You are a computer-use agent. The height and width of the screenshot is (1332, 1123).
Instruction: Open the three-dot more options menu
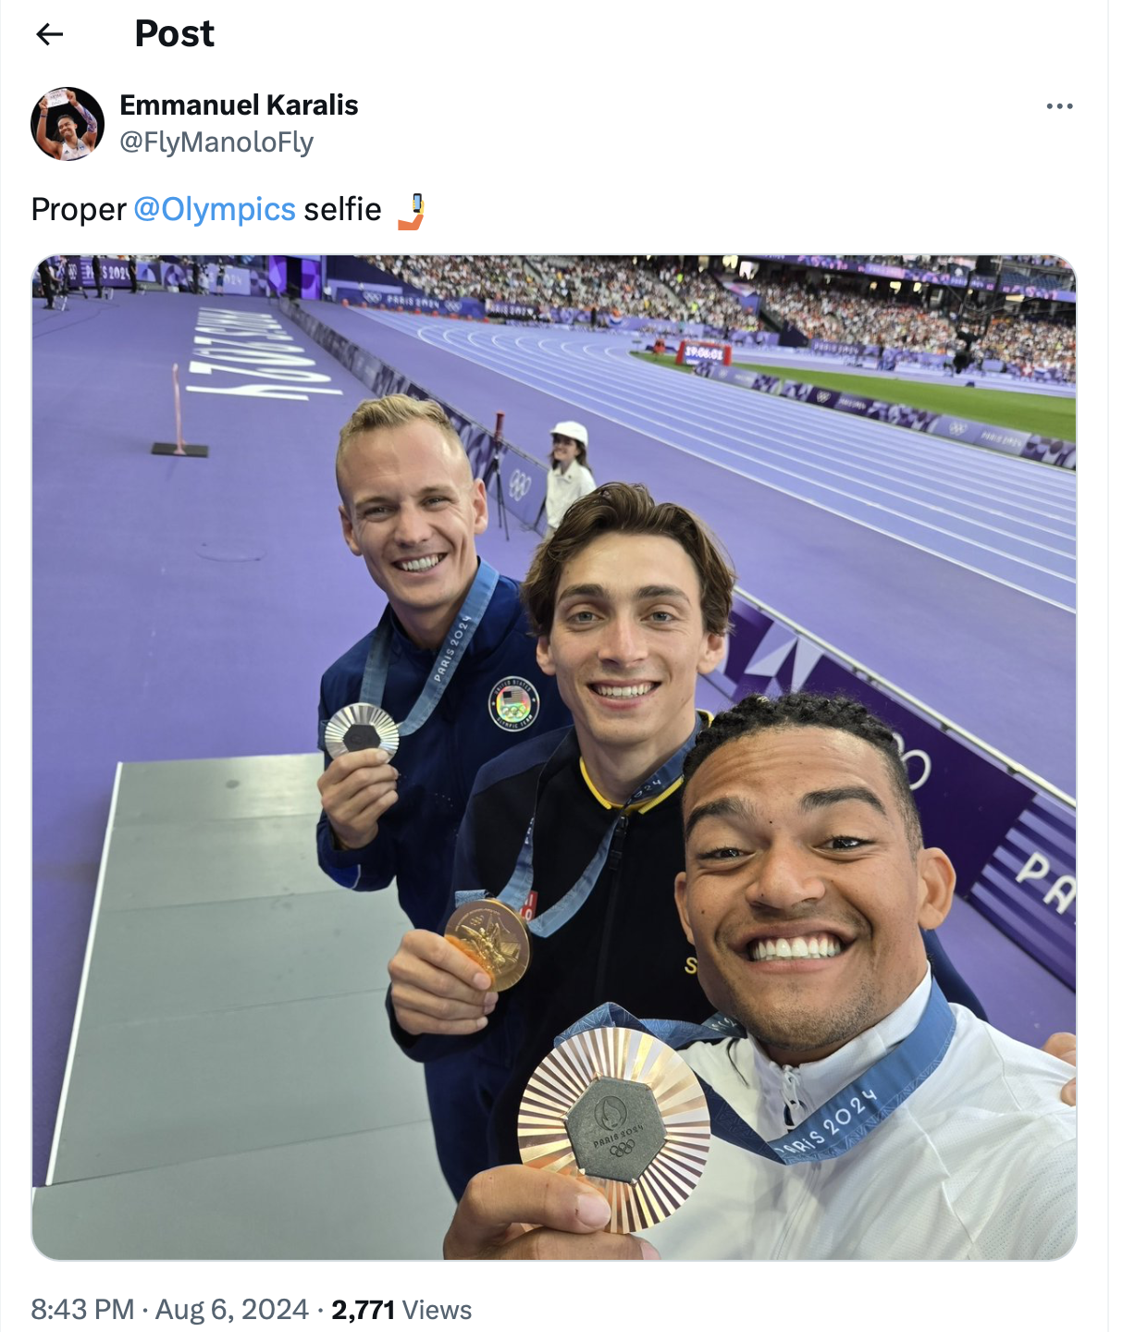1059,106
